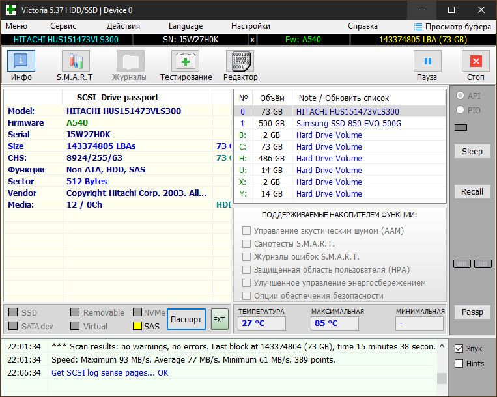Screen dimensions: 497x397
Task: Click Обновить список header to refresh list
Action: click(357, 98)
